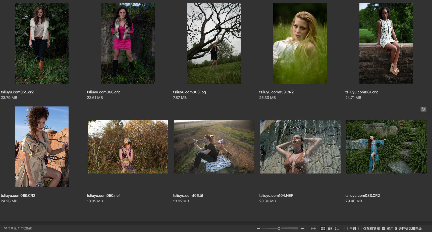Click the 20.36 MB file size
This screenshot has width=432, height=232.
(267, 201)
